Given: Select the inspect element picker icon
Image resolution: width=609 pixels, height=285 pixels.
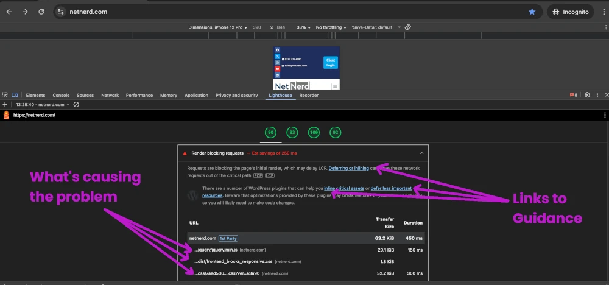Looking at the screenshot, I should point(5,96).
